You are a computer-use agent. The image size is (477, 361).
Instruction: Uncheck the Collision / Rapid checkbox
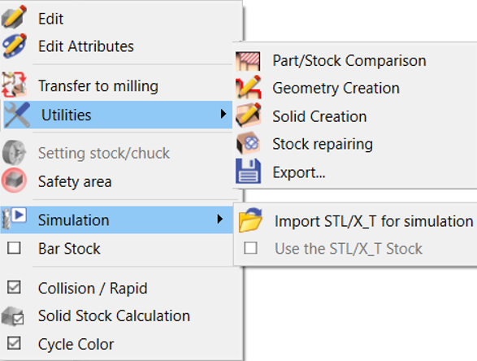click(14, 287)
